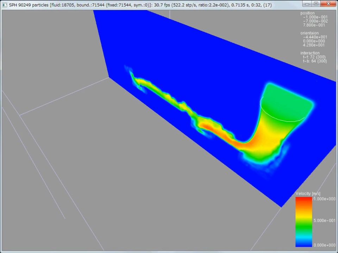
Task: Click position value 7.800e-001
Action: click(x=314, y=25)
